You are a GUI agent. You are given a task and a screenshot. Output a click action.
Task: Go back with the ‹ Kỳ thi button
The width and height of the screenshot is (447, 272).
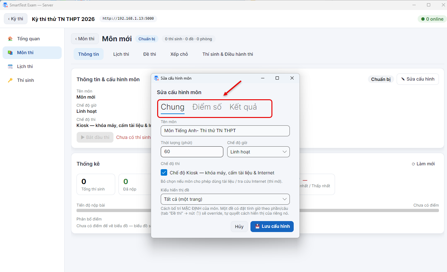[x=16, y=19]
